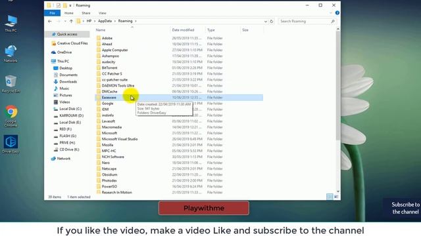421x236 pixels.
Task: Open the Home ribbon tab
Action: (68, 13)
